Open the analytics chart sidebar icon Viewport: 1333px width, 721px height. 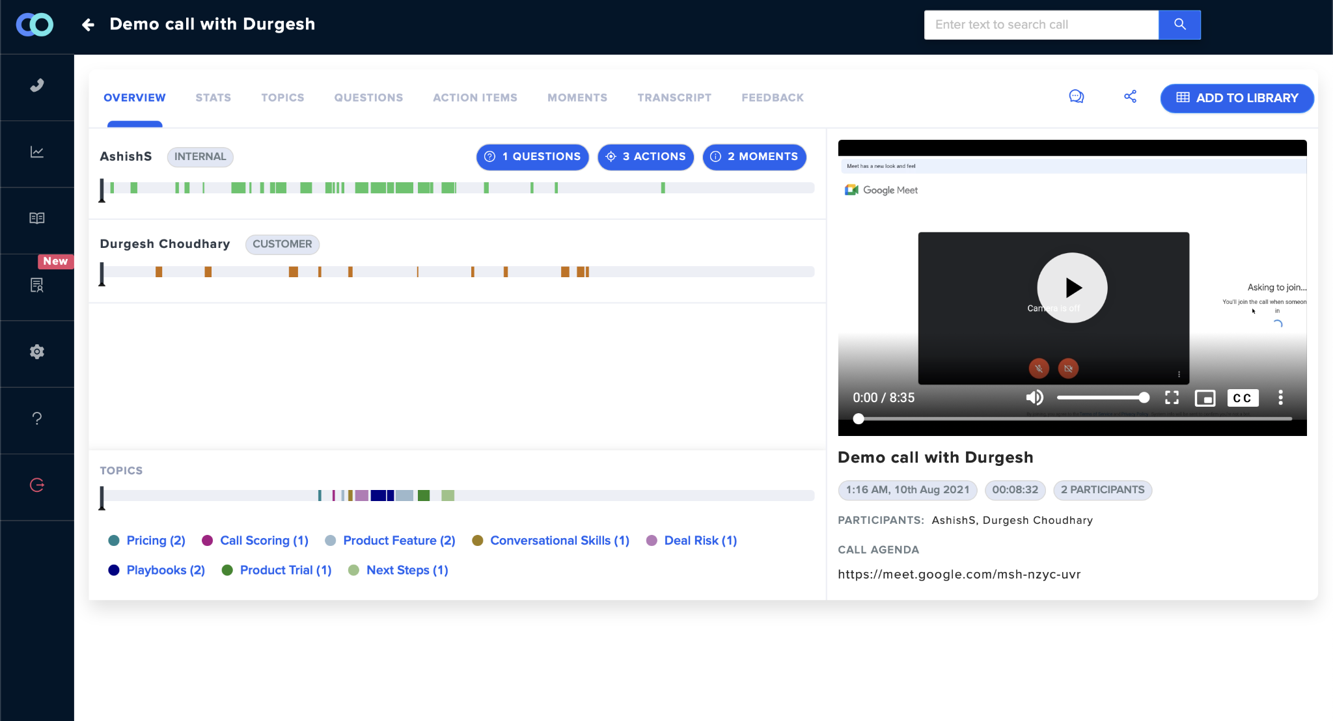click(37, 152)
